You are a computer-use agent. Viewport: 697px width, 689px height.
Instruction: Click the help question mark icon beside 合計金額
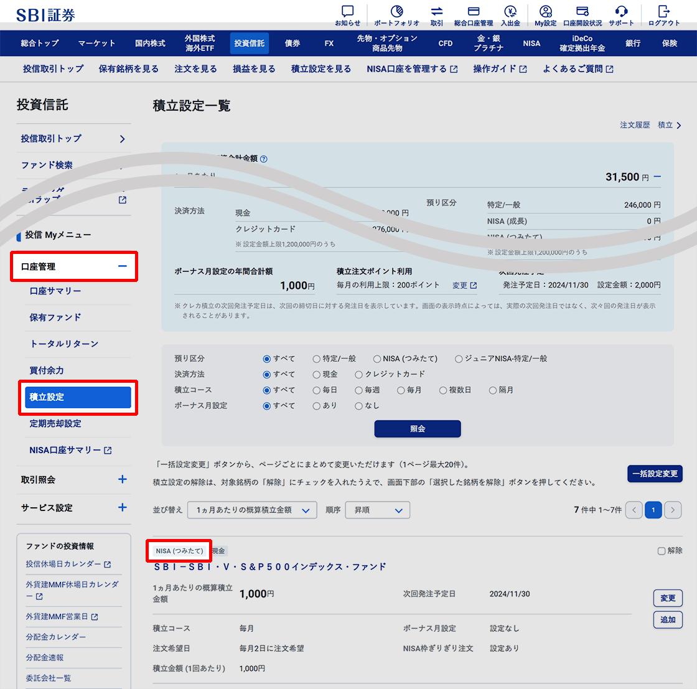pos(264,159)
